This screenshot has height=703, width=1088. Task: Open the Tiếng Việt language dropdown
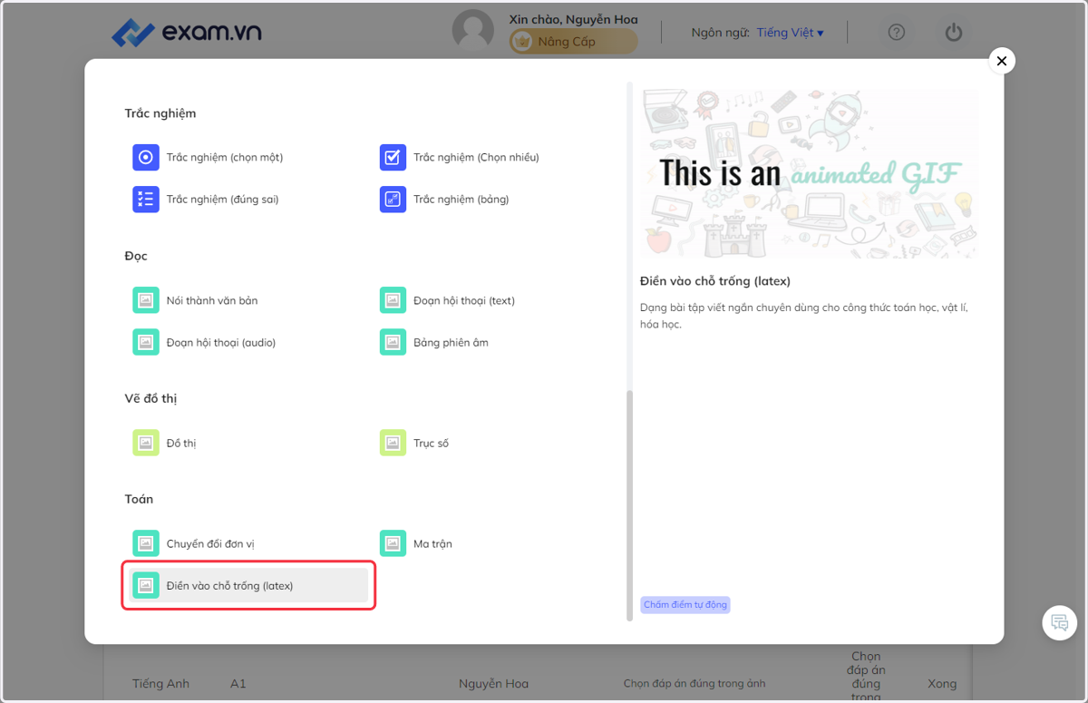[790, 33]
